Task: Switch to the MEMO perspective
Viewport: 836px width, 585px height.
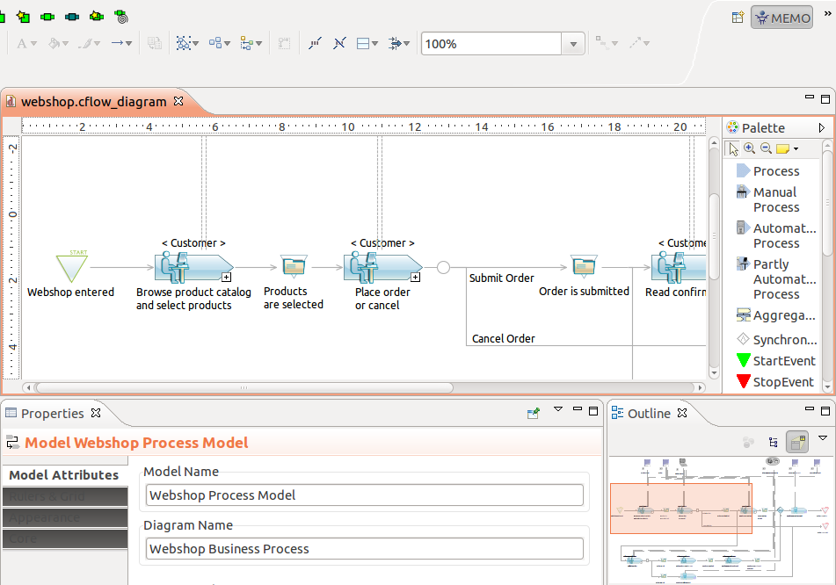Action: (x=782, y=18)
